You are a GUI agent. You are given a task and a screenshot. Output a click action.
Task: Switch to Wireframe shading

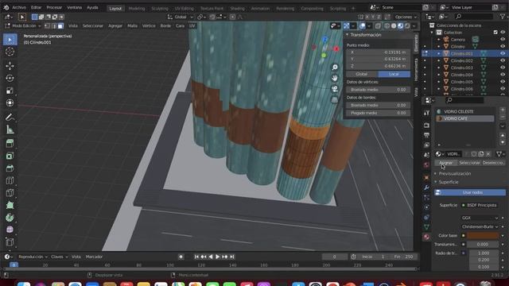pyautogui.click(x=387, y=25)
